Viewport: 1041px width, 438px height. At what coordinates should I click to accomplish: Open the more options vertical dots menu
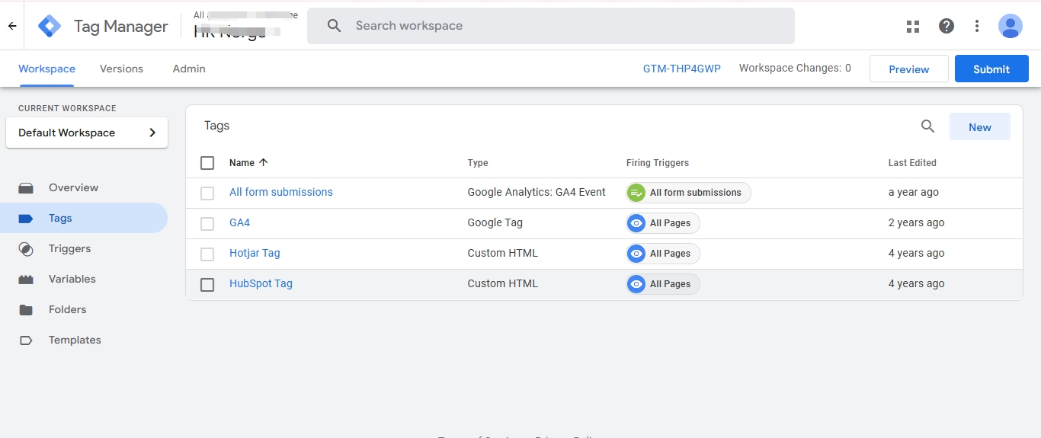[x=977, y=26]
